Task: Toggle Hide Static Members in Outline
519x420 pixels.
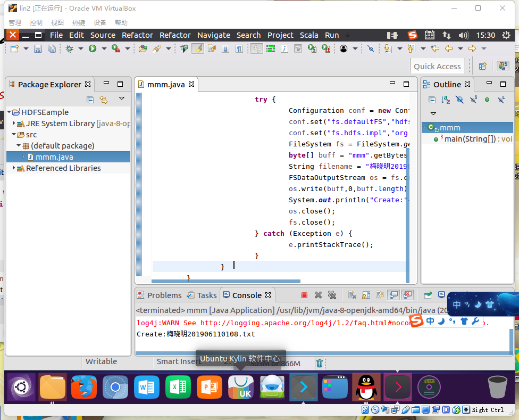Action: (x=474, y=100)
